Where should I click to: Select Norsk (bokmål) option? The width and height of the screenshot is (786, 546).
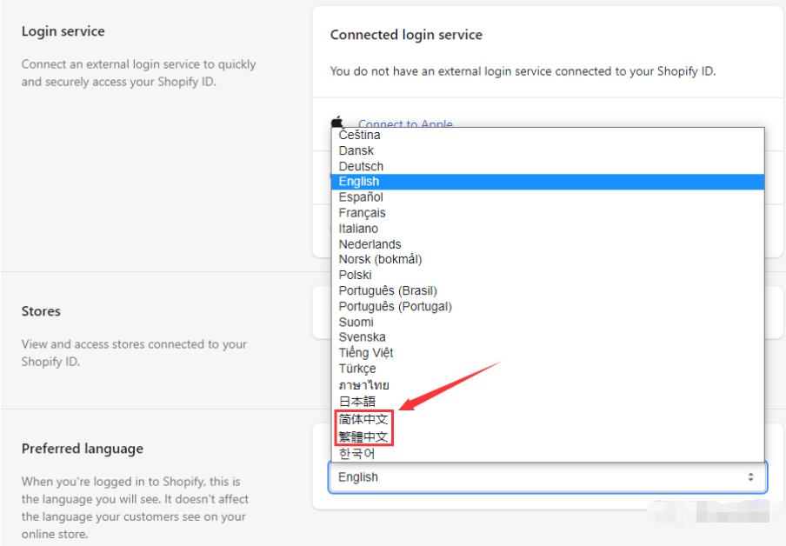pyautogui.click(x=380, y=259)
